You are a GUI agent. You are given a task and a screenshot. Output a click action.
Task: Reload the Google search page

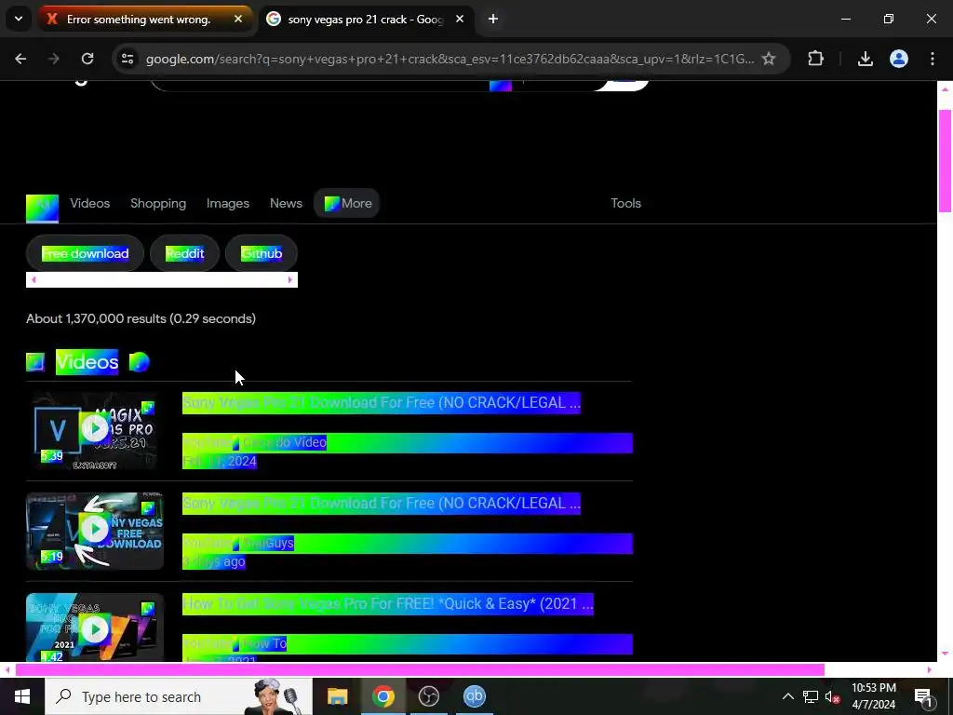(x=87, y=59)
